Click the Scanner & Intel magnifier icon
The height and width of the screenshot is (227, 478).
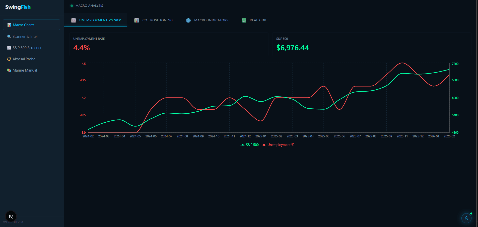(9, 37)
